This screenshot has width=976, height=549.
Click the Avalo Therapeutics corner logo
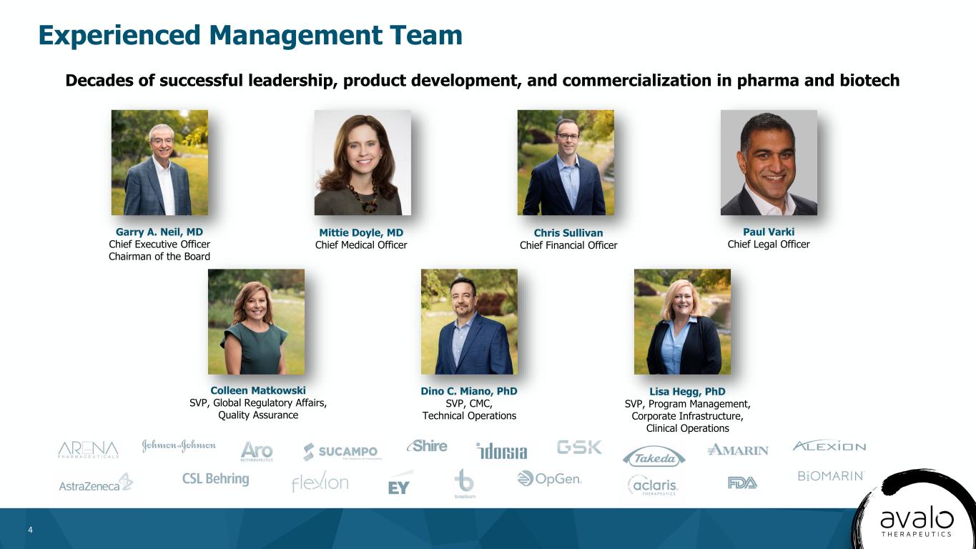[916, 519]
